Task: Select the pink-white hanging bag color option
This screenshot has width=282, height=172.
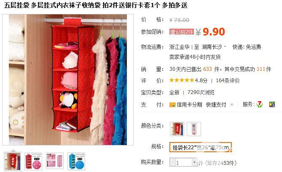Action: [x=194, y=129]
